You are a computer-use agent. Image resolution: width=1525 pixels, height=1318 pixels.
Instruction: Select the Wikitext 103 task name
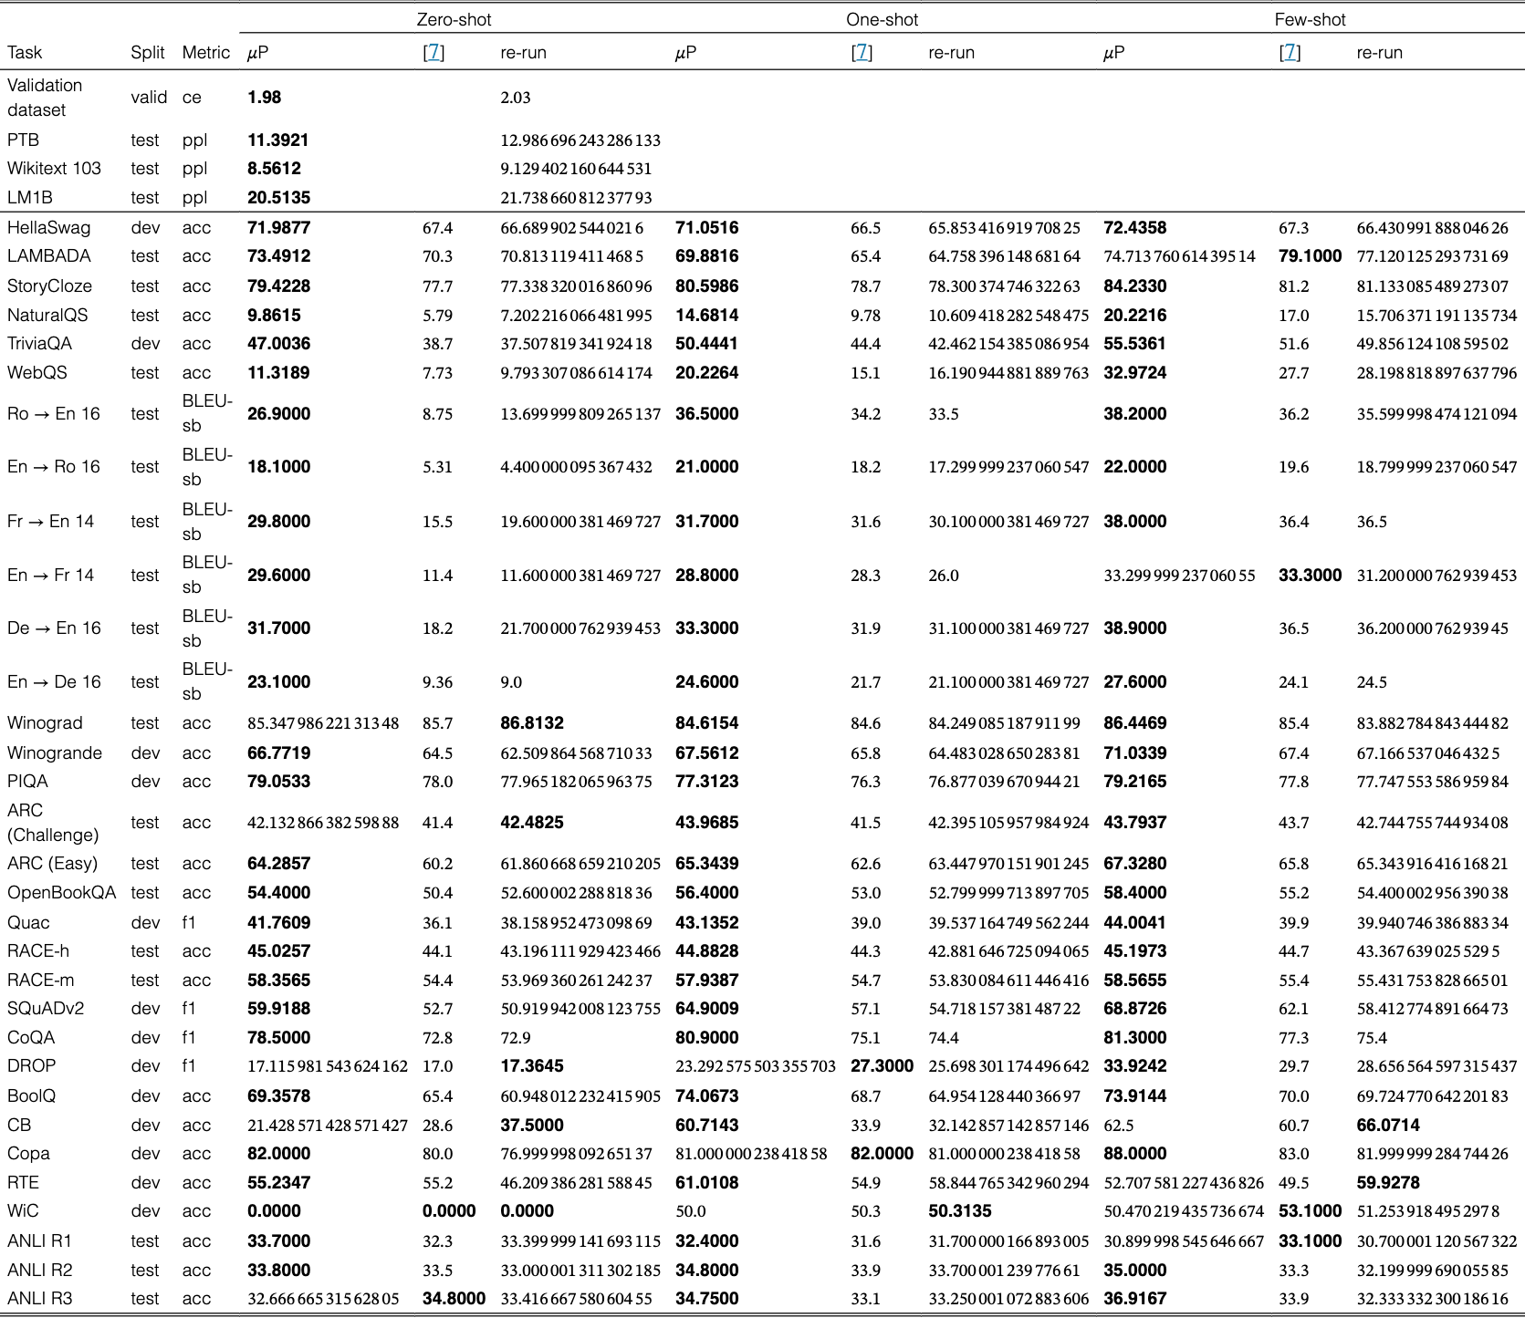click(x=54, y=169)
